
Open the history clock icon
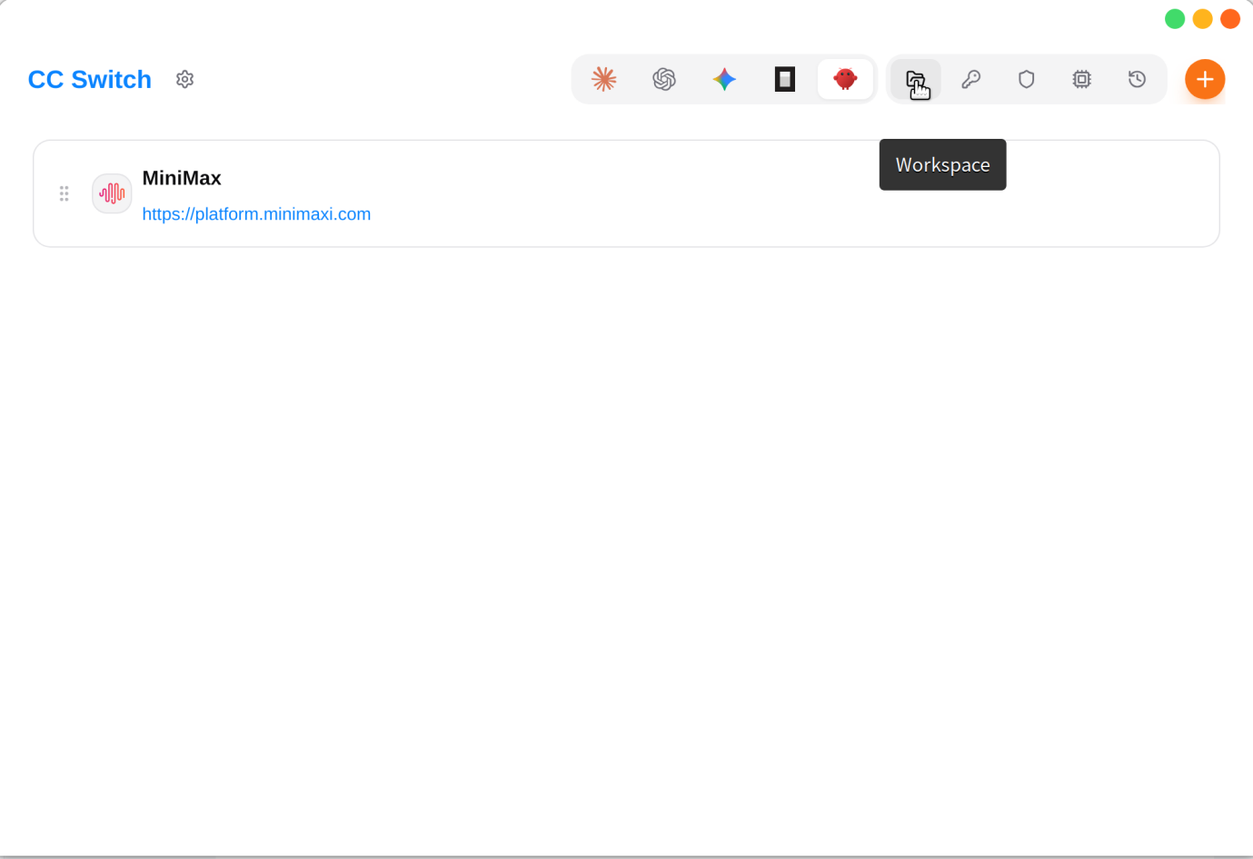click(x=1137, y=79)
